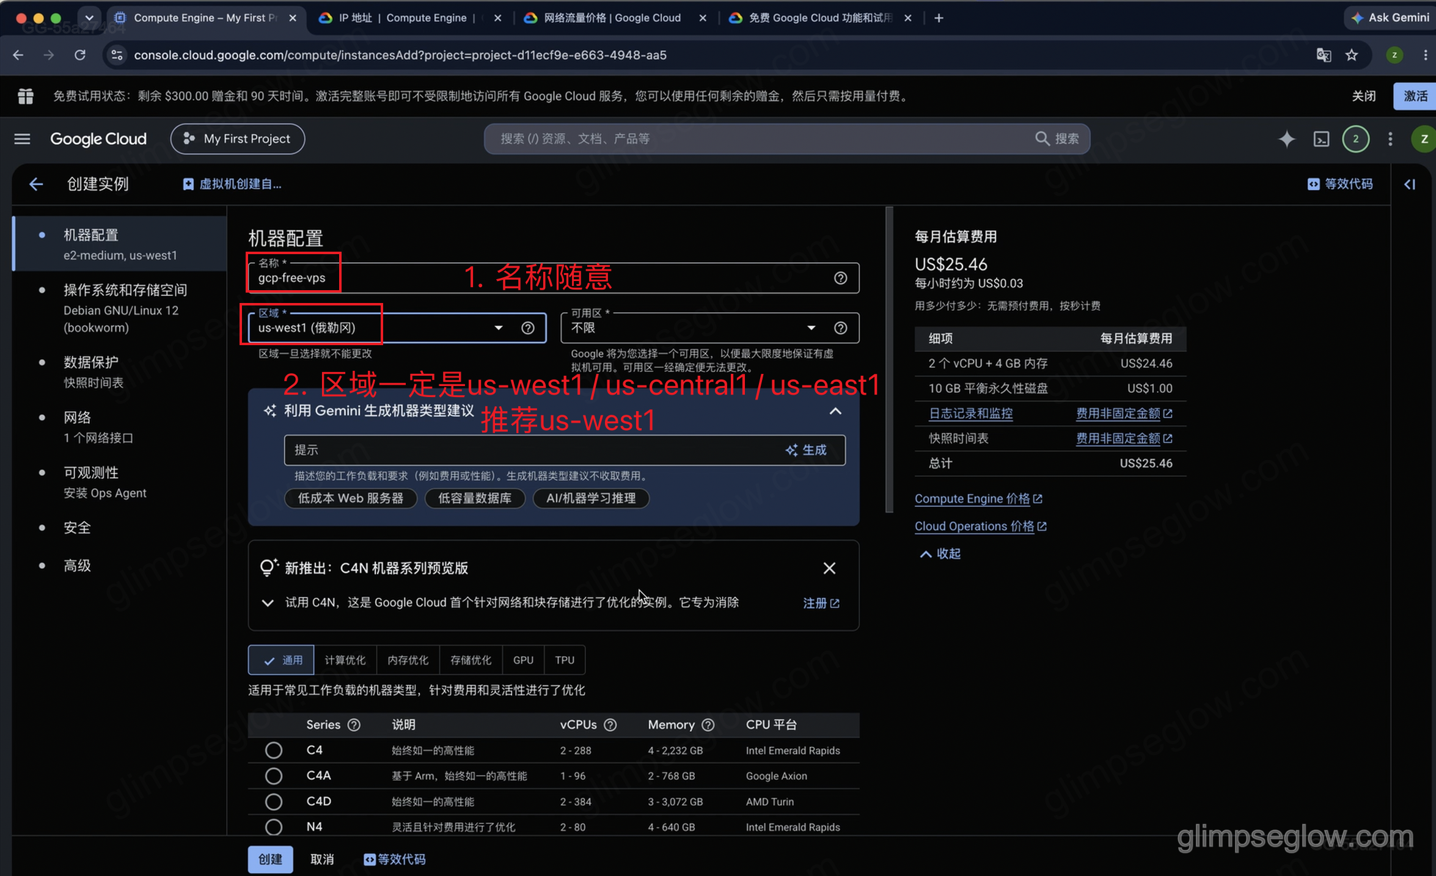Click the 激活 button in trial banner
This screenshot has height=876, width=1436.
(x=1415, y=96)
